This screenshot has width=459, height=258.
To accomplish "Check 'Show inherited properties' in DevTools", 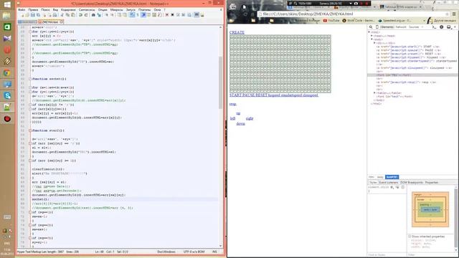I will click(x=410, y=236).
